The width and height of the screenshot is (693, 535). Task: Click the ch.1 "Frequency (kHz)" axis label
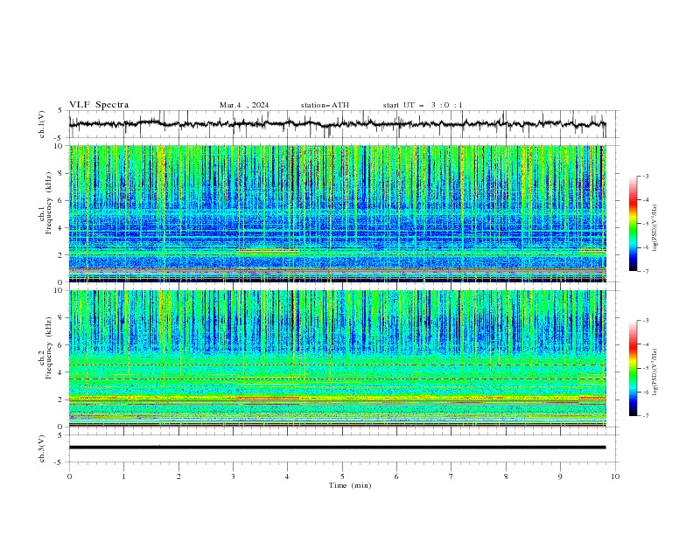48,204
